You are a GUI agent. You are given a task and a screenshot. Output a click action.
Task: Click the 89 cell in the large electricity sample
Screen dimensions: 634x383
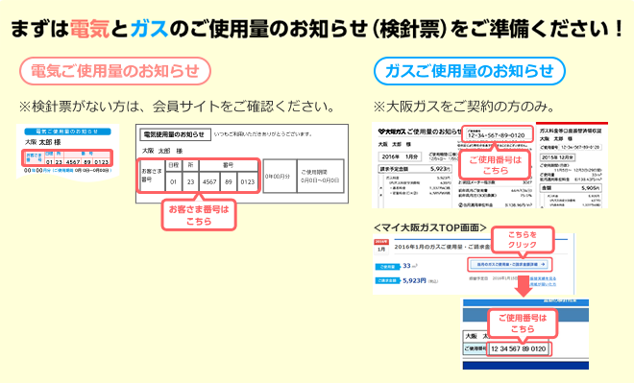tap(229, 181)
